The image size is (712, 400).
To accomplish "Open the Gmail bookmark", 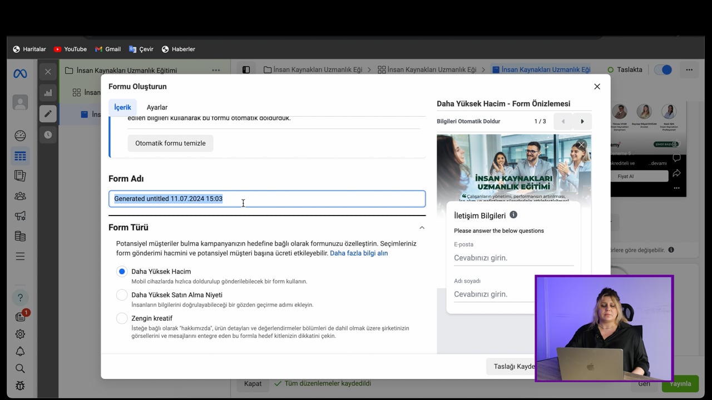I will point(108,49).
